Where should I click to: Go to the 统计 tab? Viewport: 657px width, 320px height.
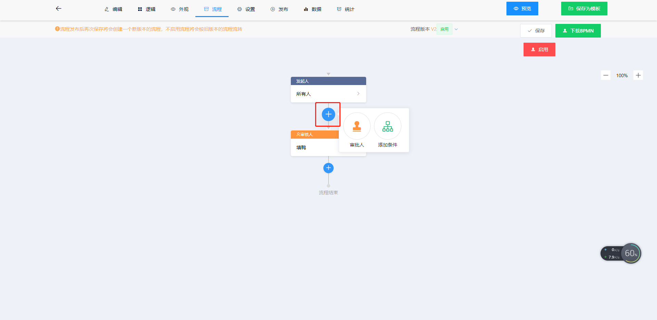[346, 9]
